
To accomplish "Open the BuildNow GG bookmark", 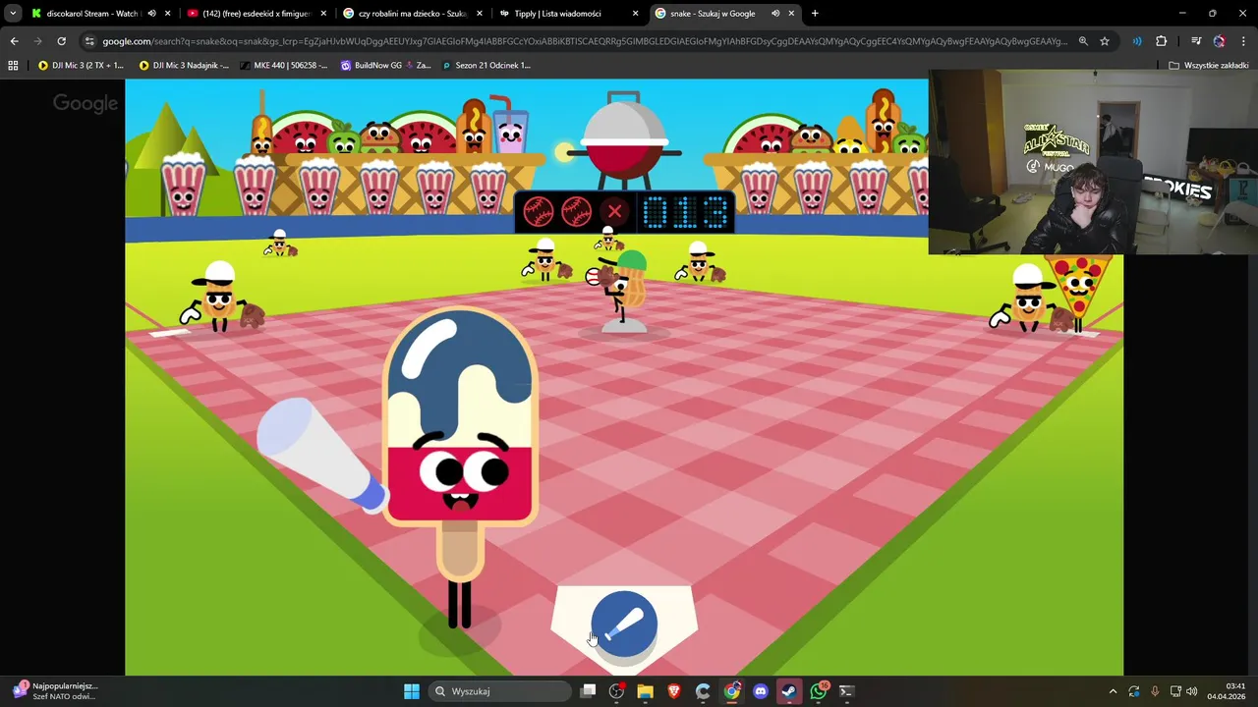I will pos(385,65).
